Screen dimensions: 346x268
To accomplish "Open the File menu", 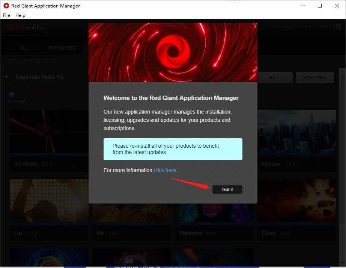I will [6, 15].
